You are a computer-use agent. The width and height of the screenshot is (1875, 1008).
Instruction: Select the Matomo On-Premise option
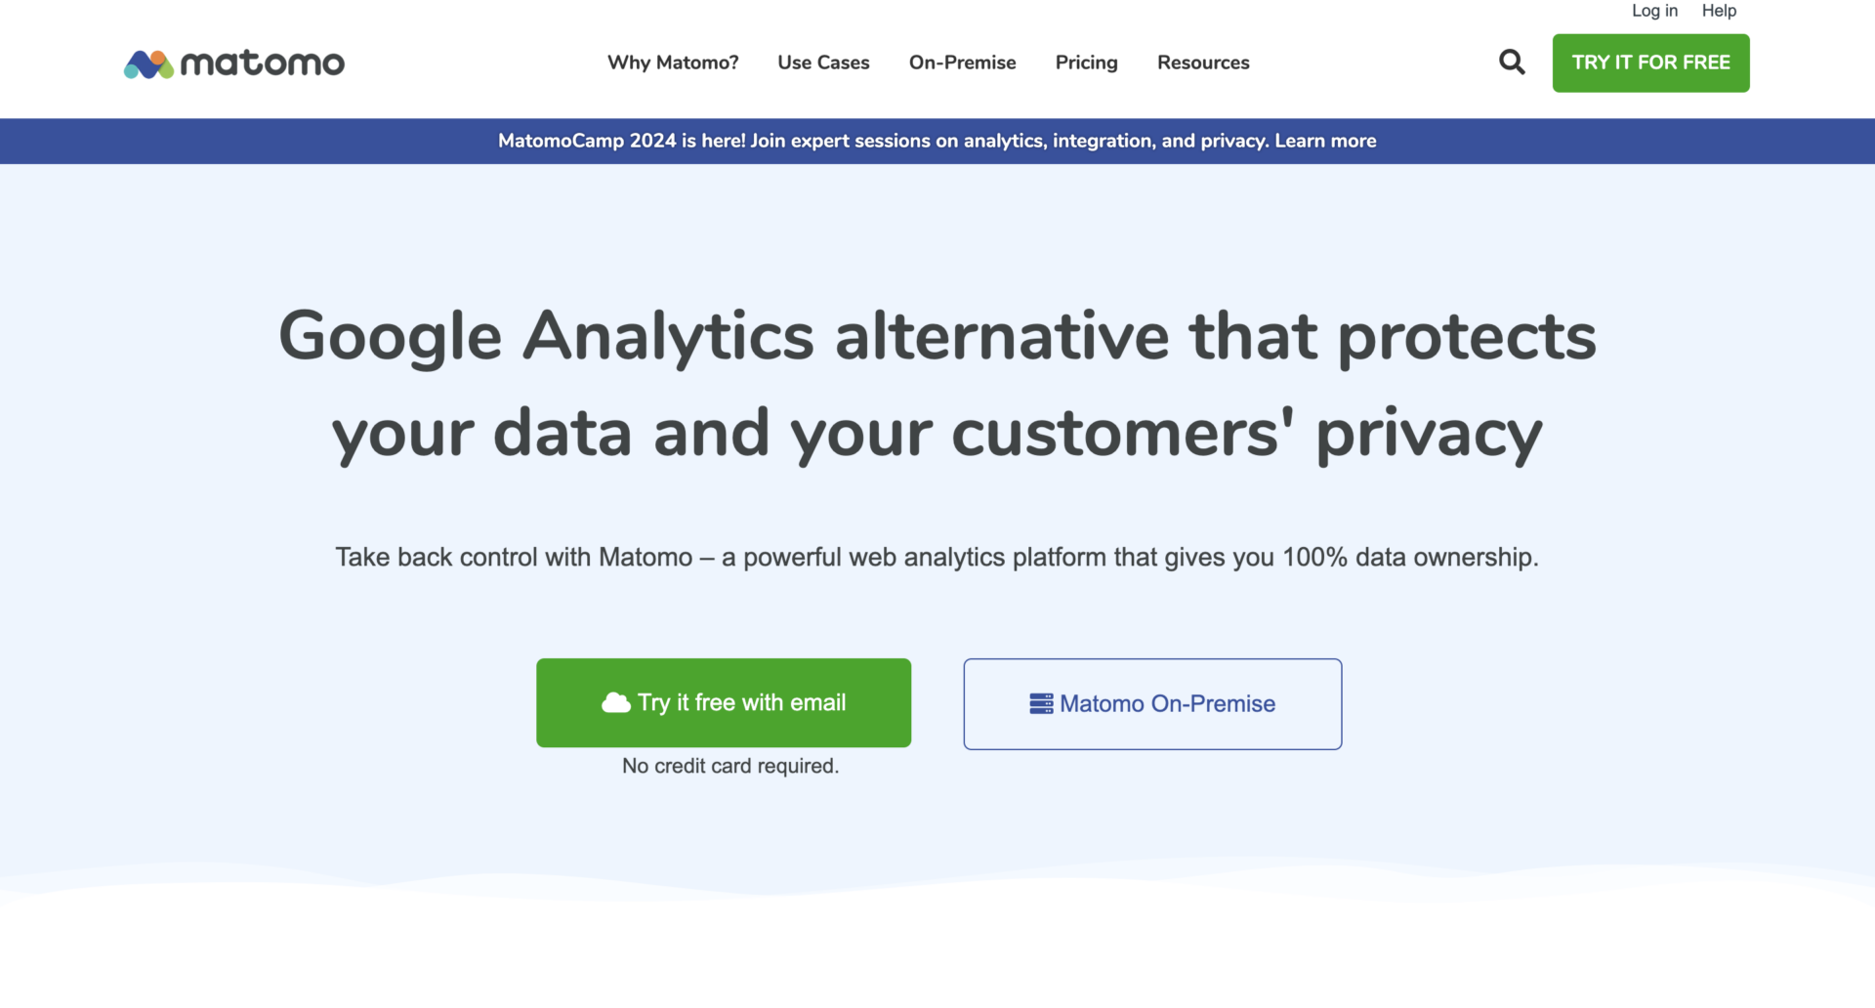coord(1152,703)
